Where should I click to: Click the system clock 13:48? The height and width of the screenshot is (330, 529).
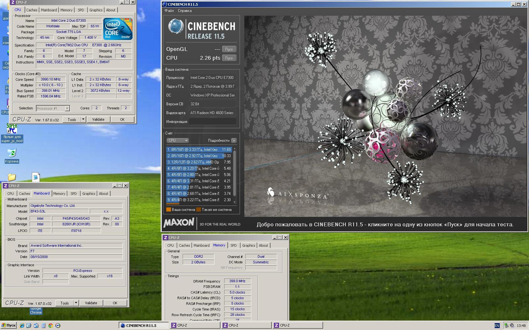(521, 326)
